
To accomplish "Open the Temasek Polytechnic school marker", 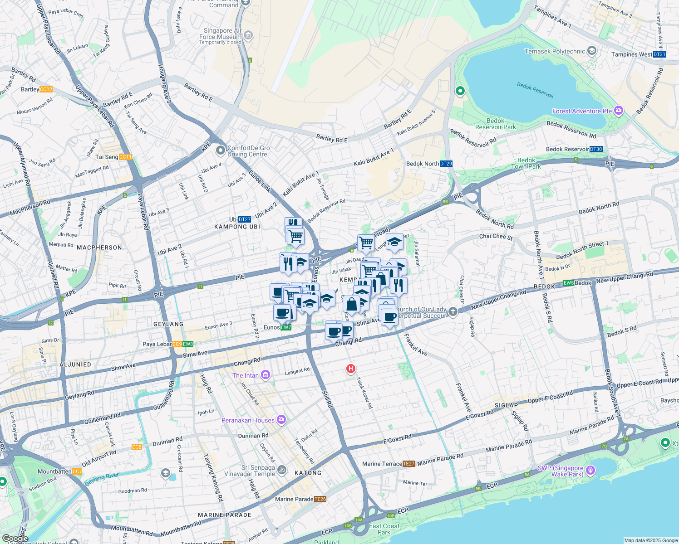I will (x=591, y=50).
